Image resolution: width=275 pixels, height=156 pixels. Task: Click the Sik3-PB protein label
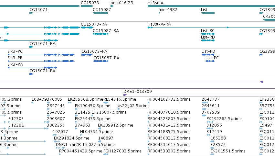coord(15,58)
